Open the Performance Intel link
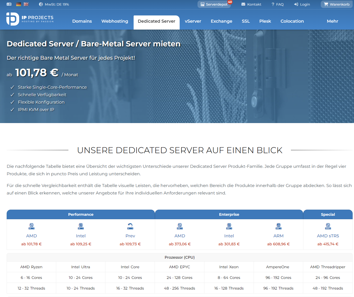Viewport: 354px width, 297px height. coord(81,236)
